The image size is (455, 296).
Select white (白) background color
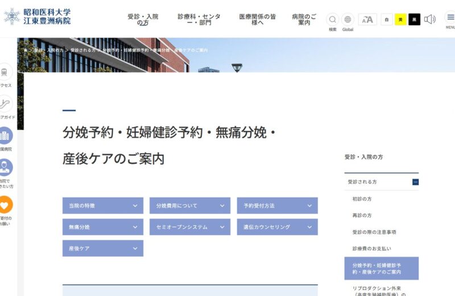tap(387, 19)
